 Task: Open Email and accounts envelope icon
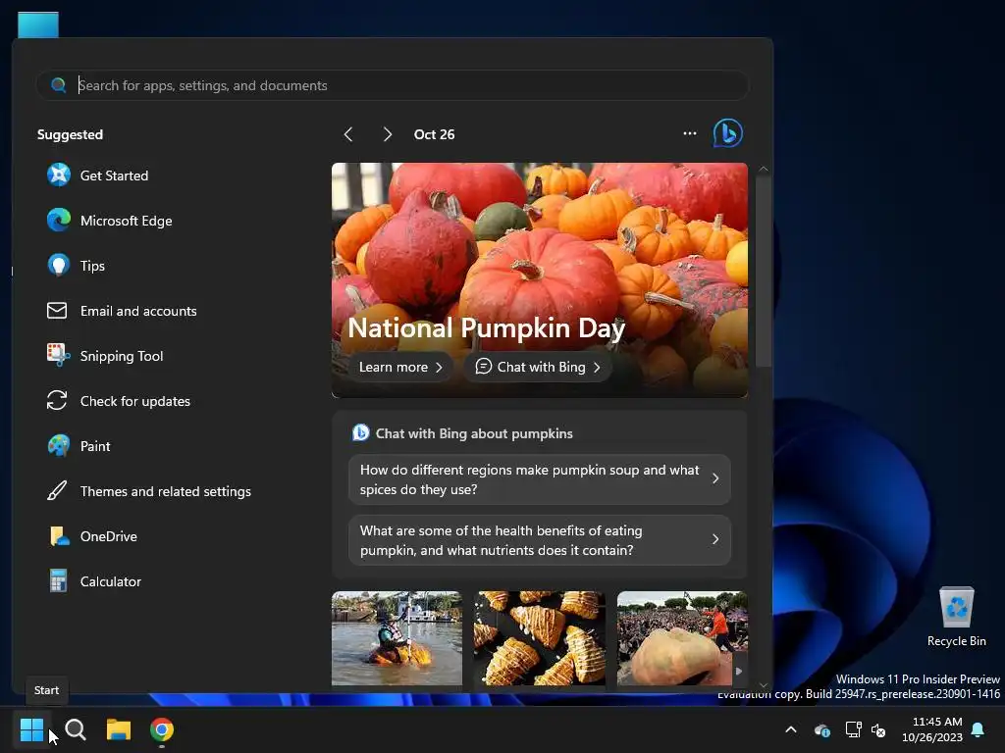coord(57,311)
